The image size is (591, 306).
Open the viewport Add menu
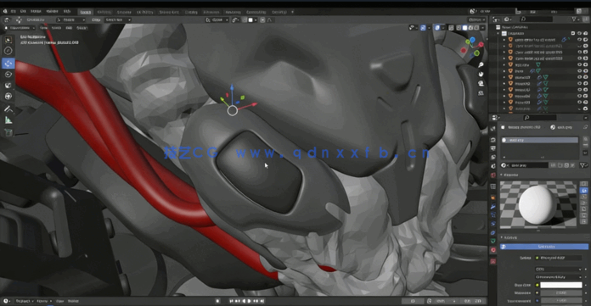tap(69, 28)
